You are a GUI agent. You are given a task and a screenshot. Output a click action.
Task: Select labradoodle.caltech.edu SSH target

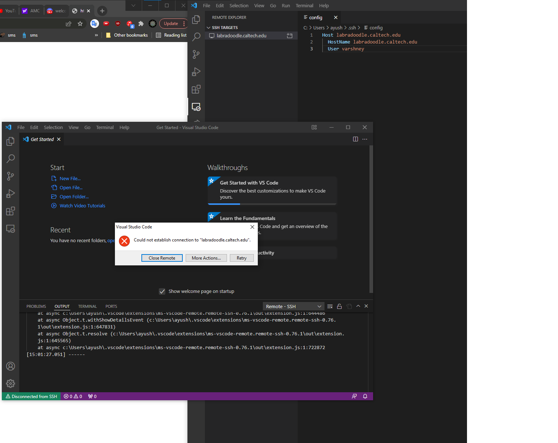pyautogui.click(x=251, y=36)
